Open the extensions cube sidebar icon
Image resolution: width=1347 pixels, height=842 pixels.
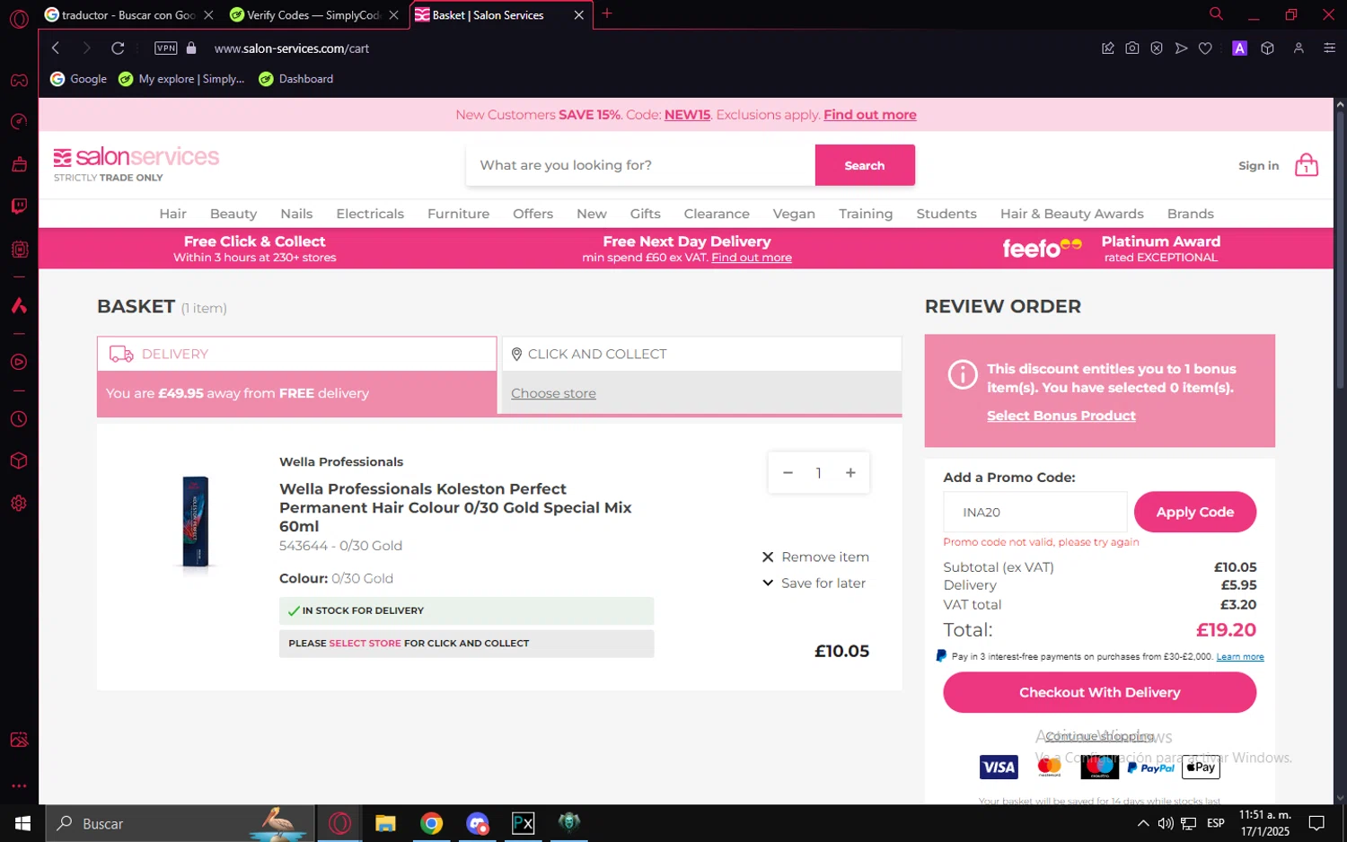tap(19, 461)
